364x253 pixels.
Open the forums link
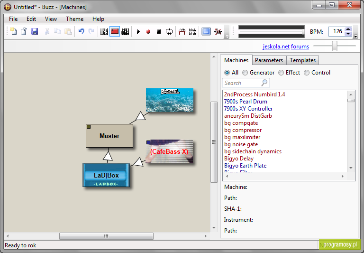click(x=300, y=47)
